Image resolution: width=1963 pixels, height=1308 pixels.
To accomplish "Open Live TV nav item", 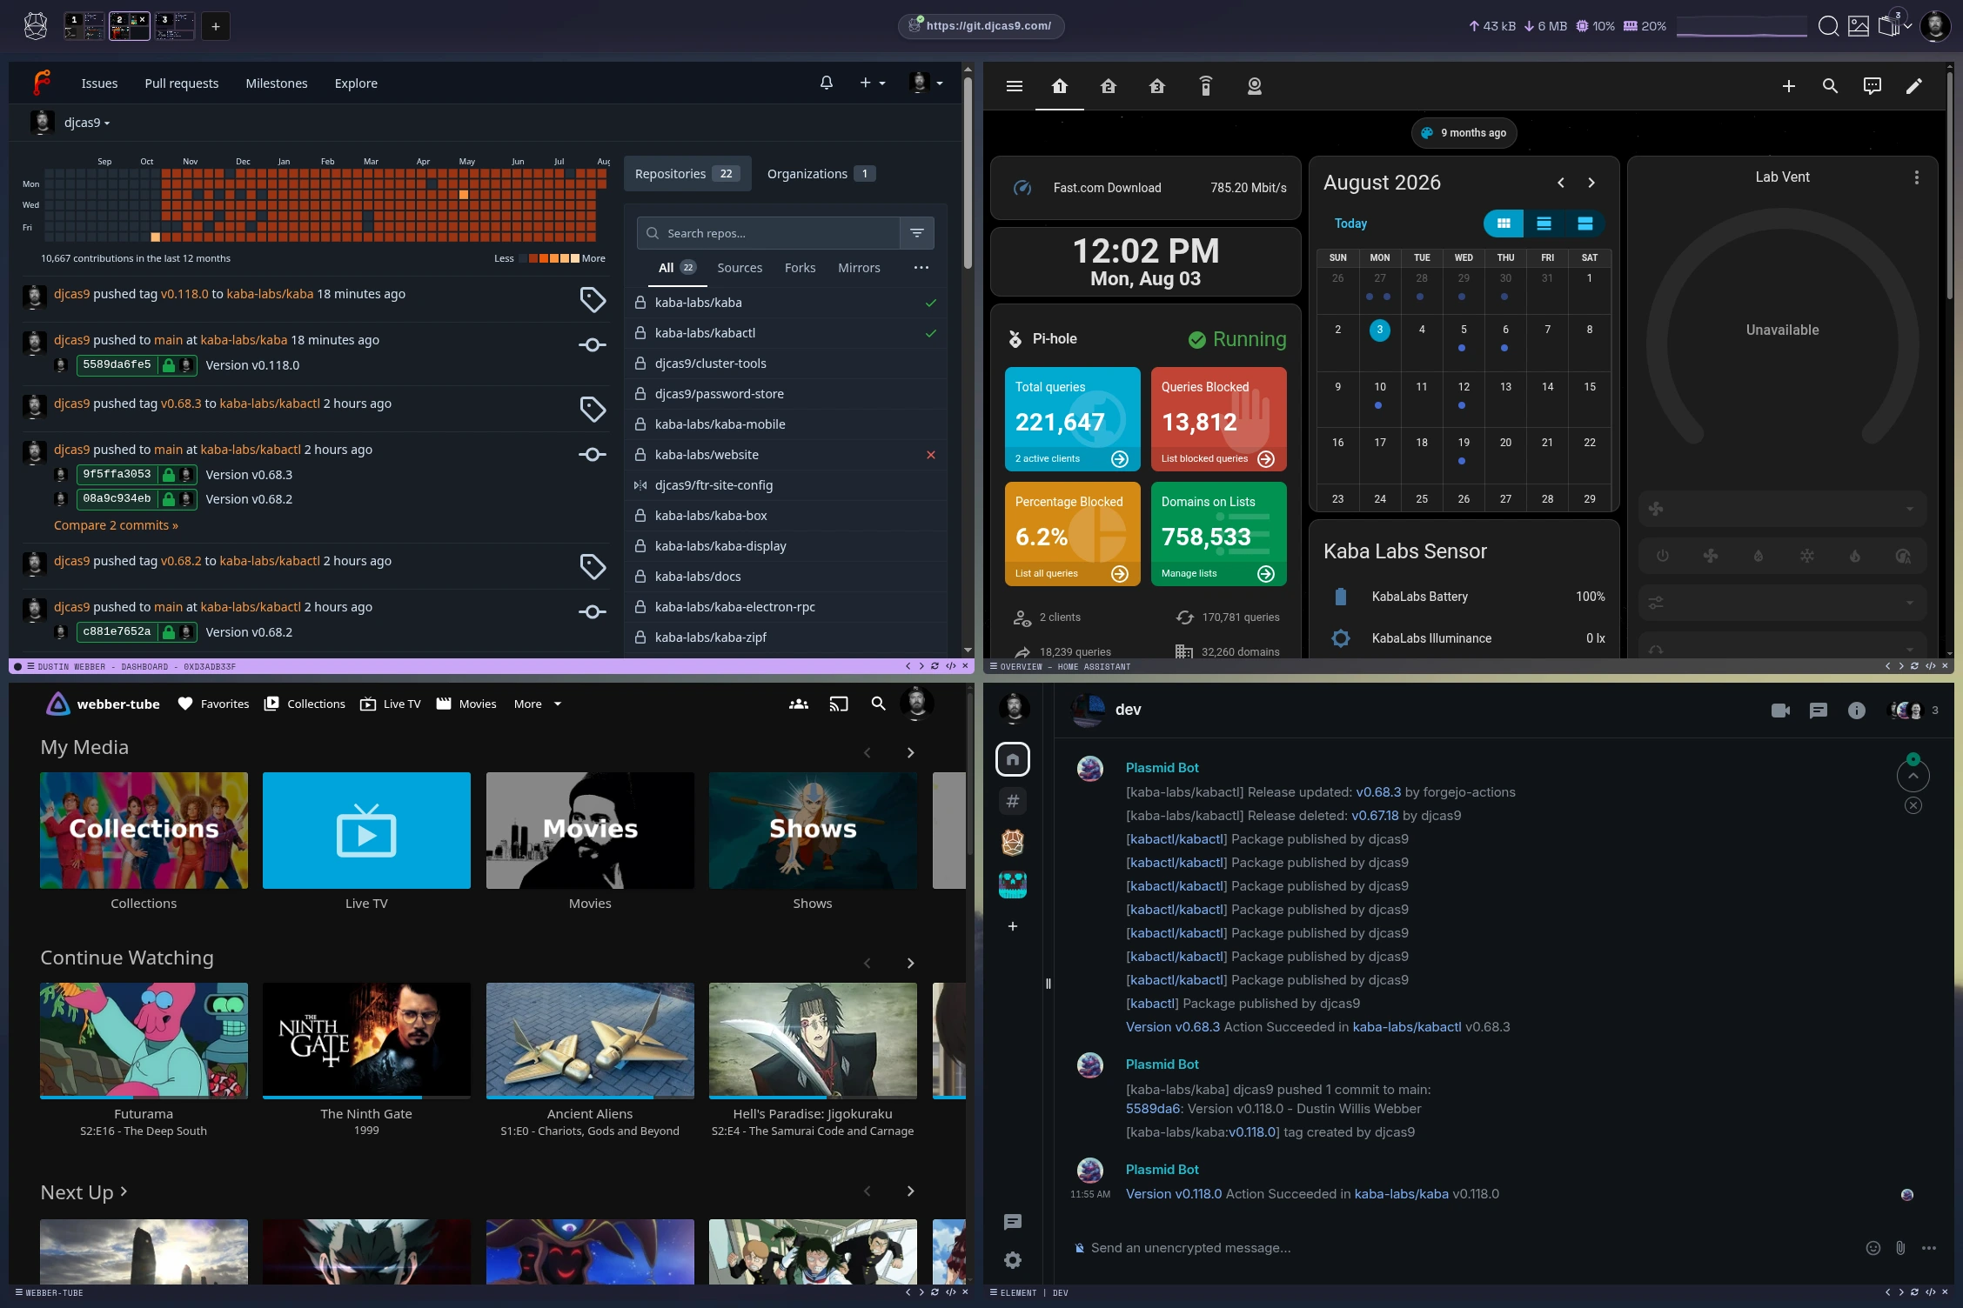I will 390,704.
